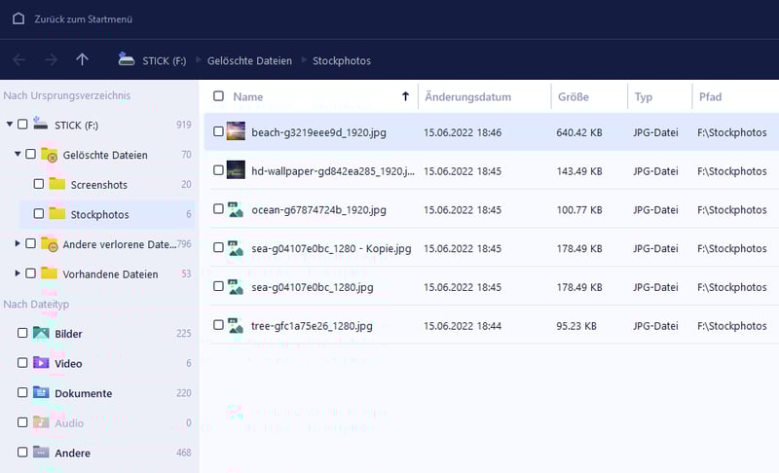Screen dimensions: 779x473
Task: Click Zurück zum Startmenü link
Action: coord(83,18)
